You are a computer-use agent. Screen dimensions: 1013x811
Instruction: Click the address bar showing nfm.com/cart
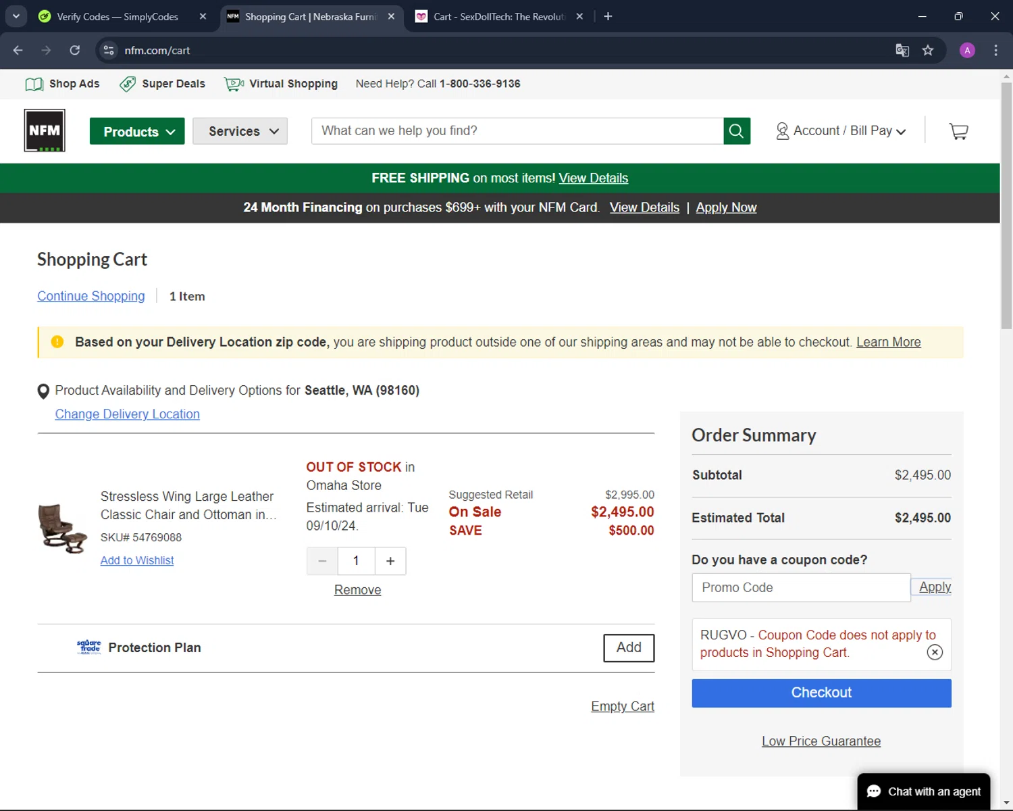click(x=500, y=50)
